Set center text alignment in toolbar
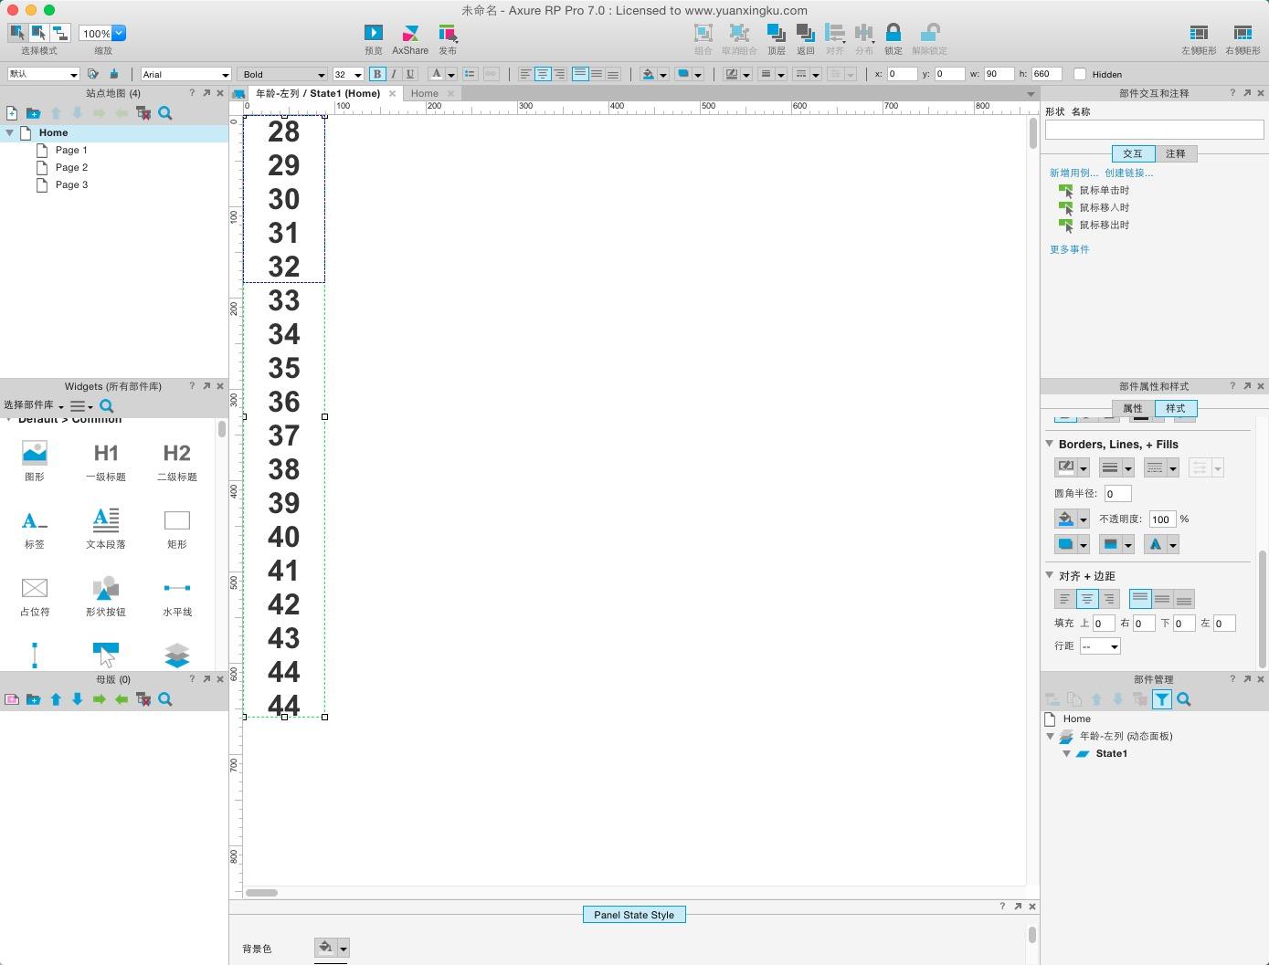 [x=543, y=74]
